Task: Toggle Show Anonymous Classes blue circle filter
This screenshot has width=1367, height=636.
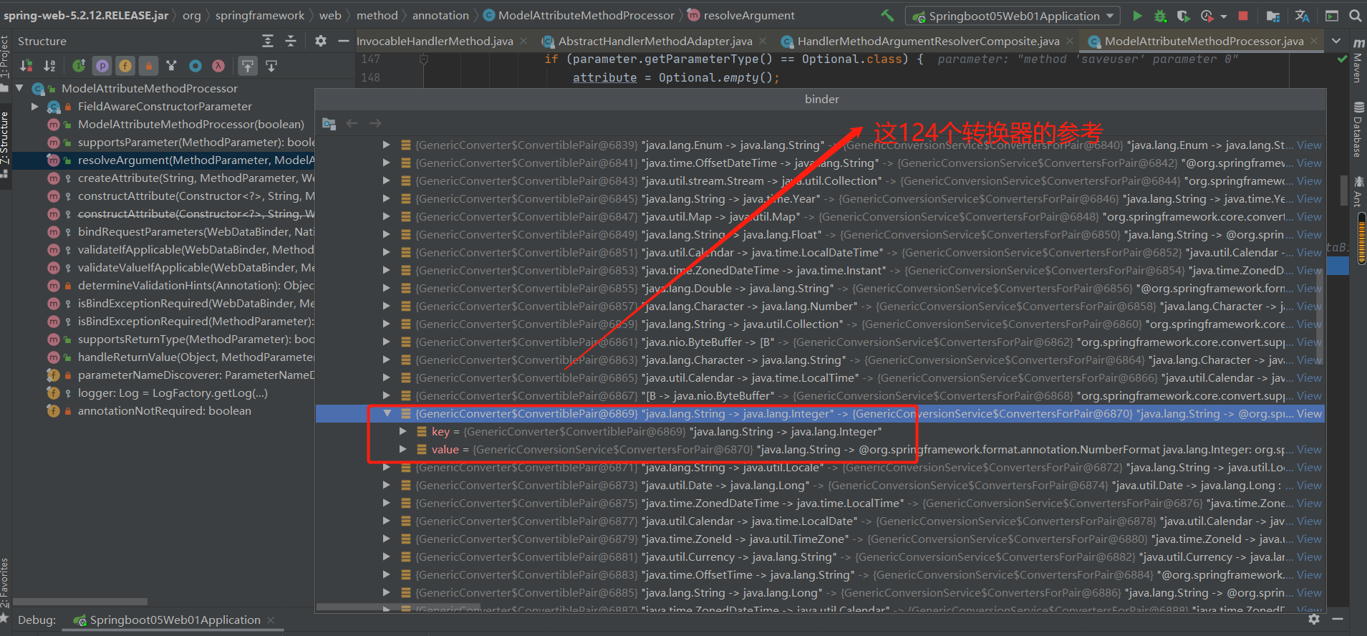Action: coord(195,66)
